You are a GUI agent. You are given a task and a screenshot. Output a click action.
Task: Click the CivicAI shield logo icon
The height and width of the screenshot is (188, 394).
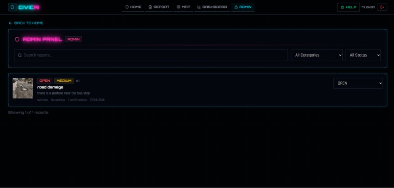[12, 7]
